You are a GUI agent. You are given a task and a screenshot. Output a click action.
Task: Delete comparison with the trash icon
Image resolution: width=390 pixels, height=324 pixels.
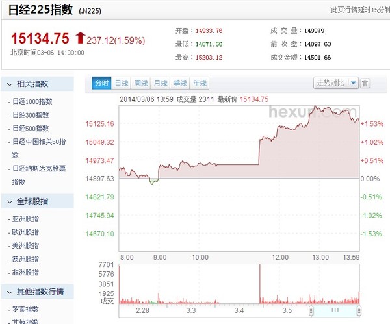365,83
